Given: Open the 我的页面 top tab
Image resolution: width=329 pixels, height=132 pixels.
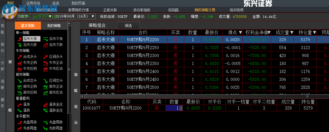Looking at the screenshot, I should (x=78, y=3).
